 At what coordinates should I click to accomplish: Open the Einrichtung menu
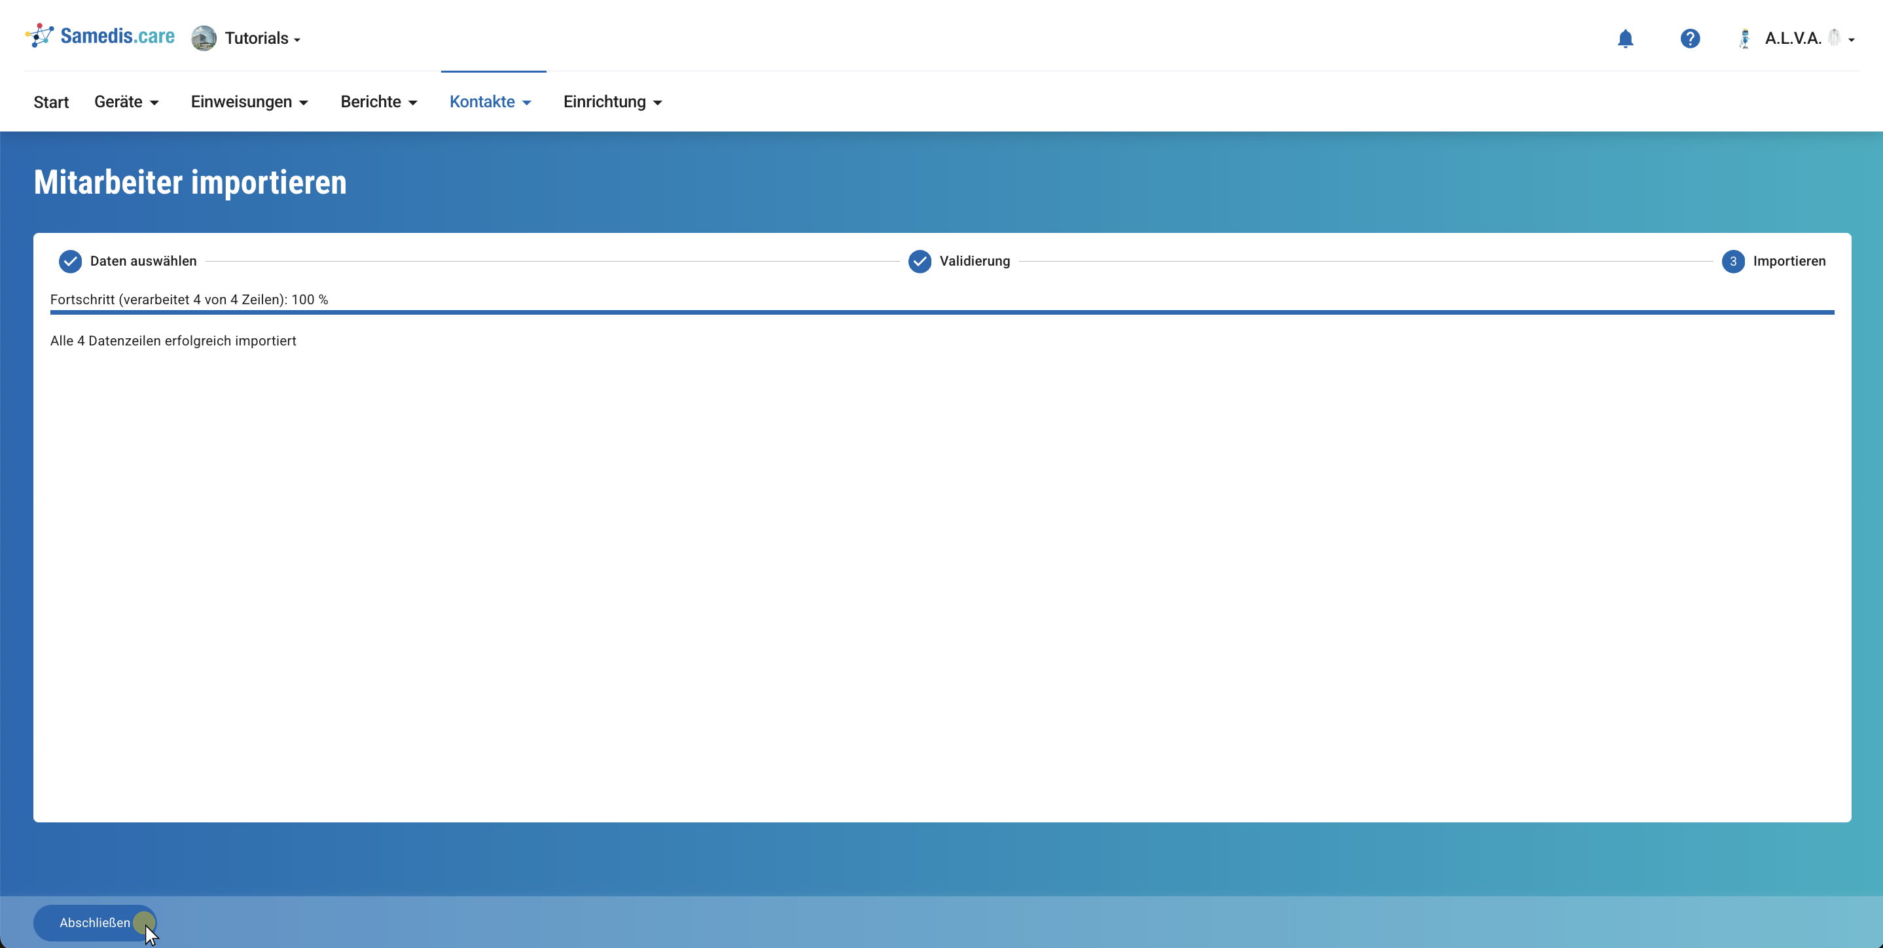[612, 101]
